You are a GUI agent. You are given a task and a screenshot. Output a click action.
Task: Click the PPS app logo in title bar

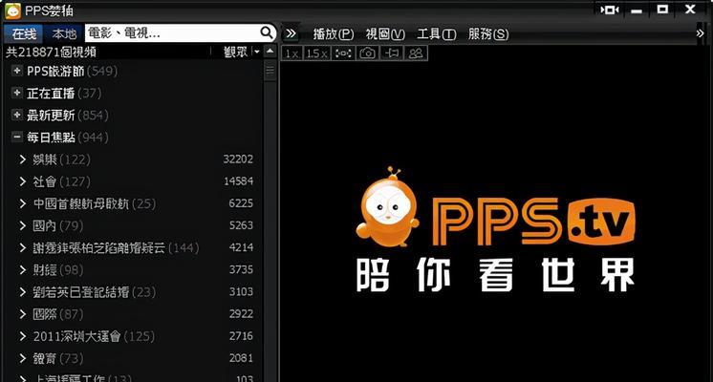[x=12, y=11]
